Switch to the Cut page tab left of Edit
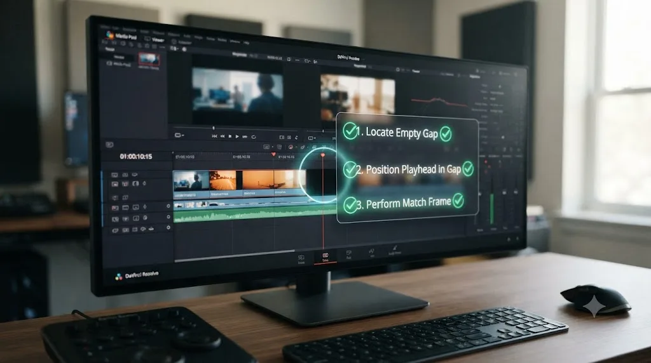 (x=301, y=260)
